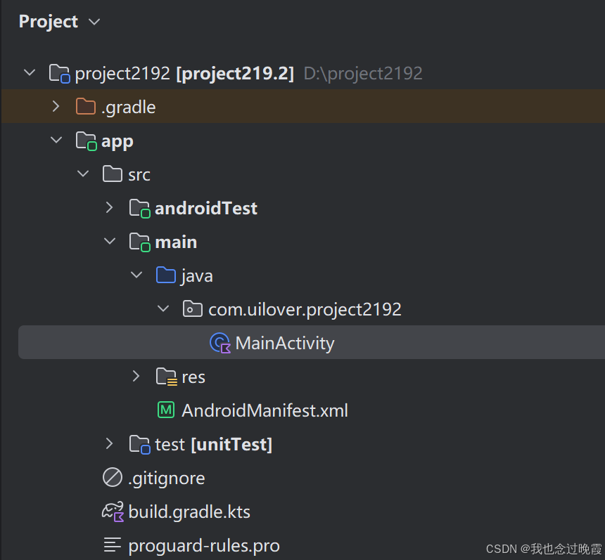The width and height of the screenshot is (605, 560).
Task: Select test [unitTest] label
Action: point(213,444)
